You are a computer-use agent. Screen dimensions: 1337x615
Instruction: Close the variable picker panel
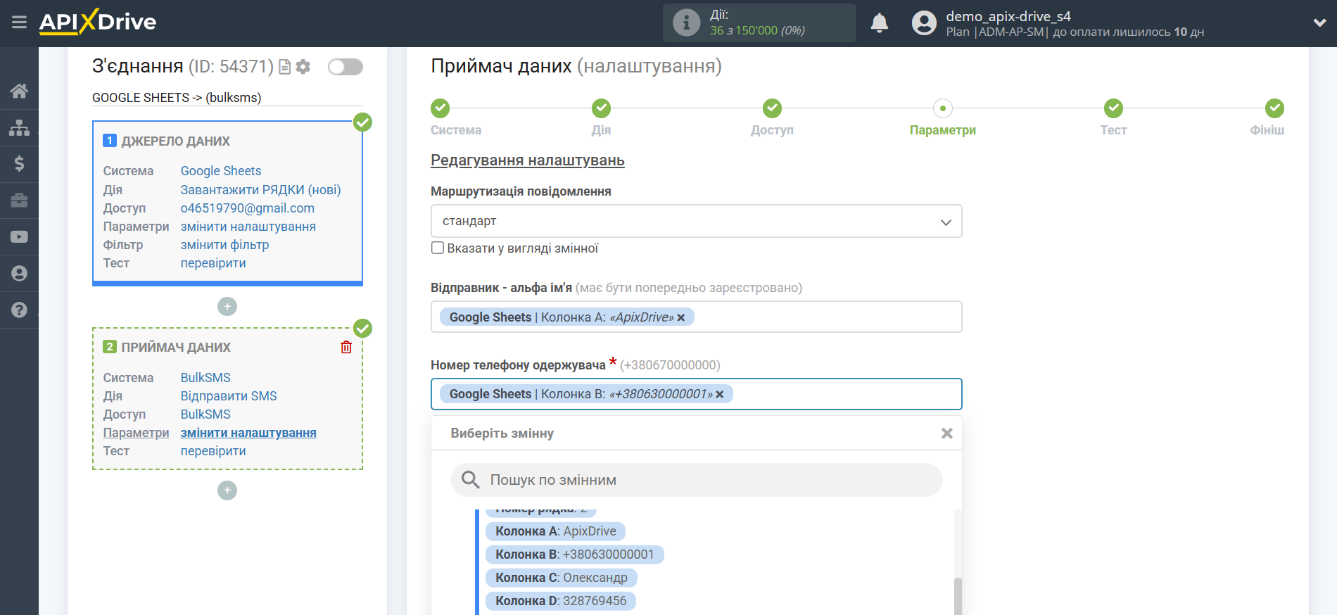(x=947, y=433)
